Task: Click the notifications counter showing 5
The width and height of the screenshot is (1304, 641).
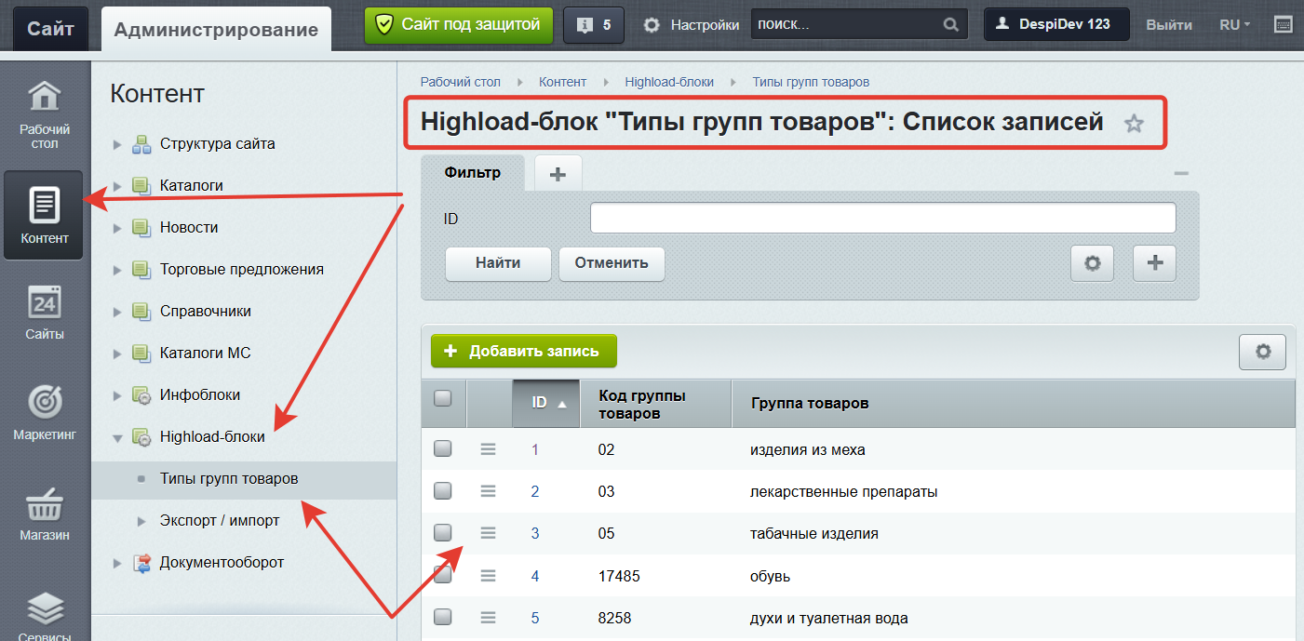Action: coord(594,25)
